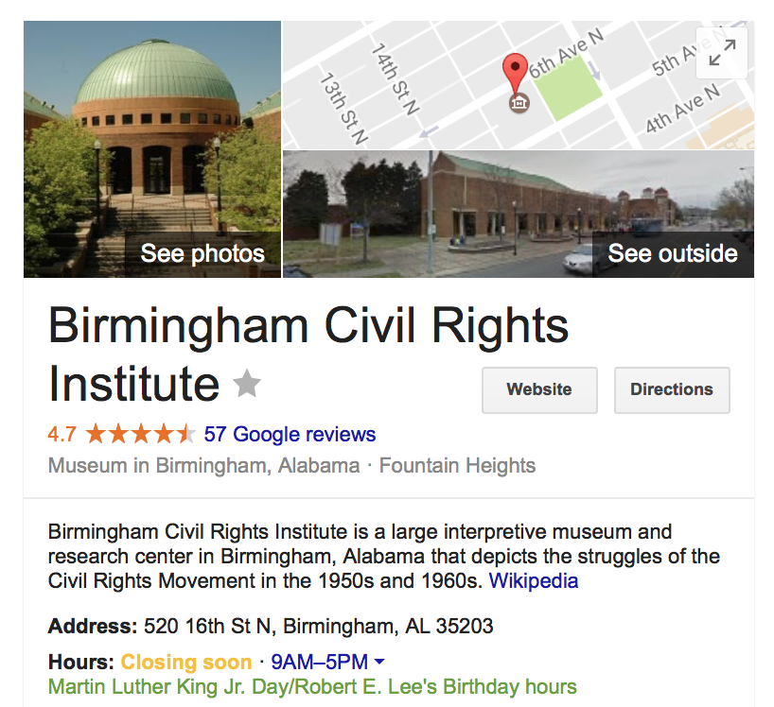This screenshot has height=707, width=774.
Task: Click the Birmingham Civil Rights Institute title
Action: point(308,354)
